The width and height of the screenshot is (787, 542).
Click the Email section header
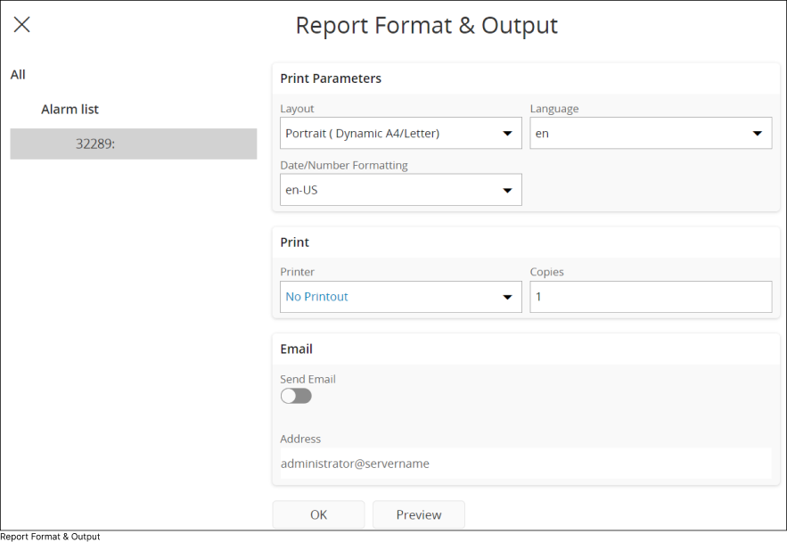point(296,349)
